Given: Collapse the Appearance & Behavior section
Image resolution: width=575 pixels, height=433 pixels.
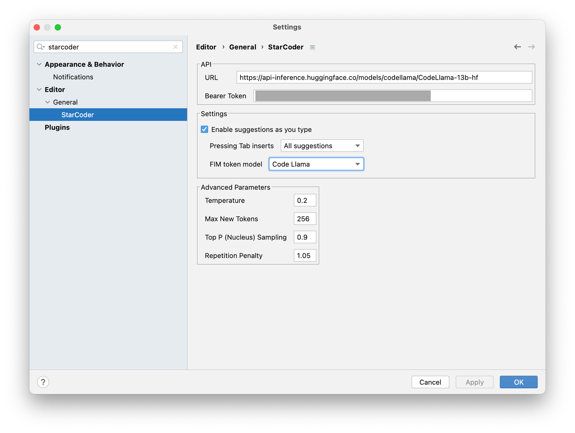Looking at the screenshot, I should coord(39,64).
